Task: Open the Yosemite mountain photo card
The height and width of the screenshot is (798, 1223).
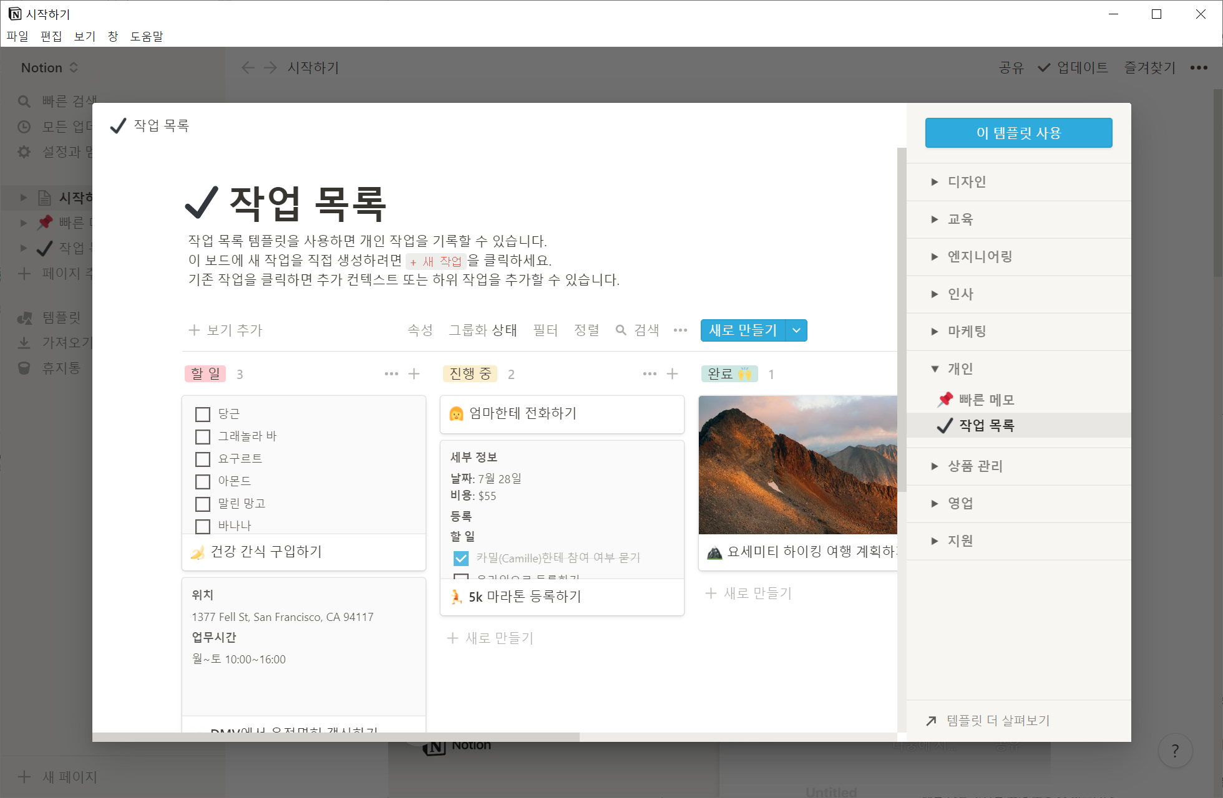Action: point(797,464)
